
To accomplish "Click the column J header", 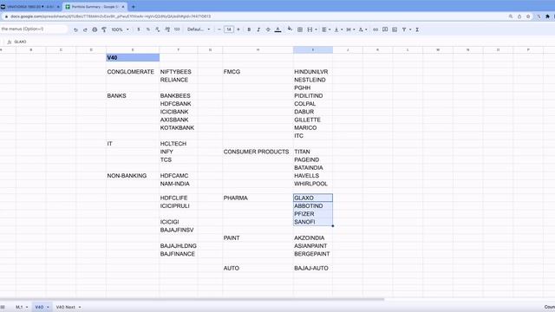I will (x=348, y=50).
